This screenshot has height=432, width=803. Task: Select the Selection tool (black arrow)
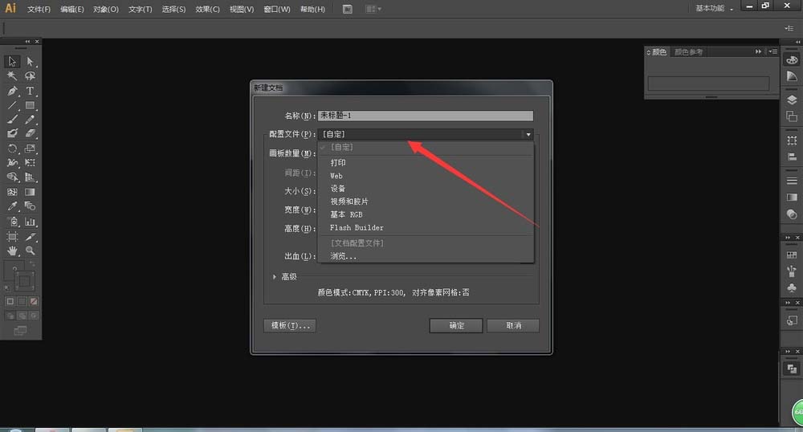(12, 61)
